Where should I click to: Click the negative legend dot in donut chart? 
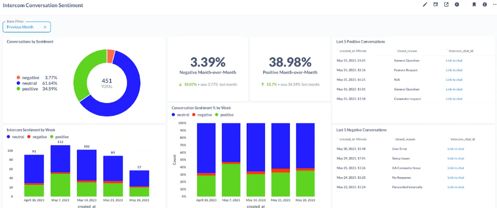tap(18, 78)
